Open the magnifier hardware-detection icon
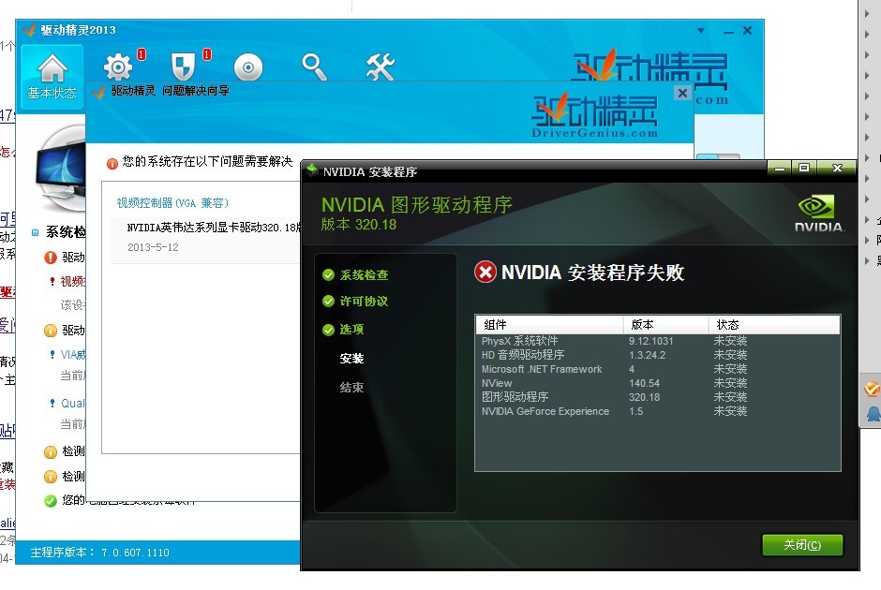 314,66
